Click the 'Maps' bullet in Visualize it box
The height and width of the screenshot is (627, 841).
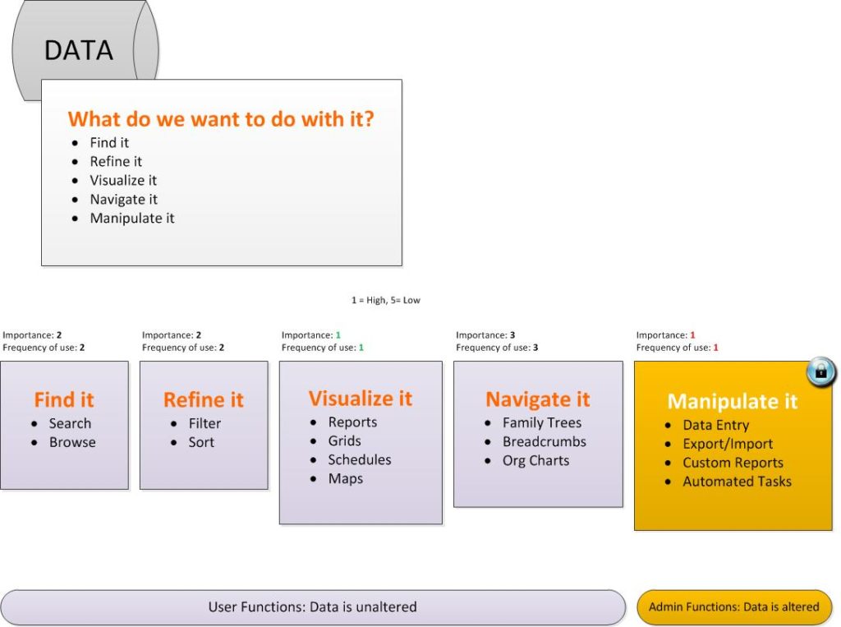[346, 479]
